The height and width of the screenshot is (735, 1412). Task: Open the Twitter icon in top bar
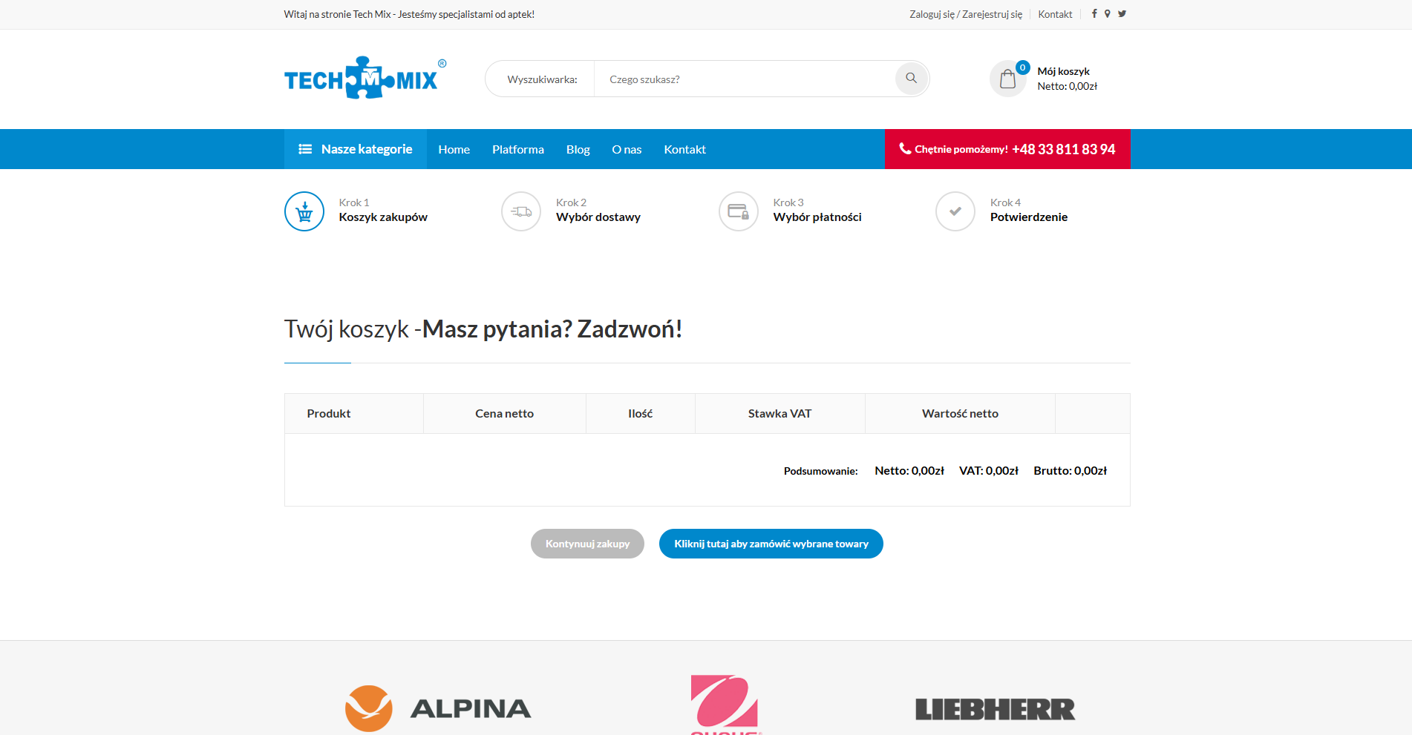[1122, 14]
